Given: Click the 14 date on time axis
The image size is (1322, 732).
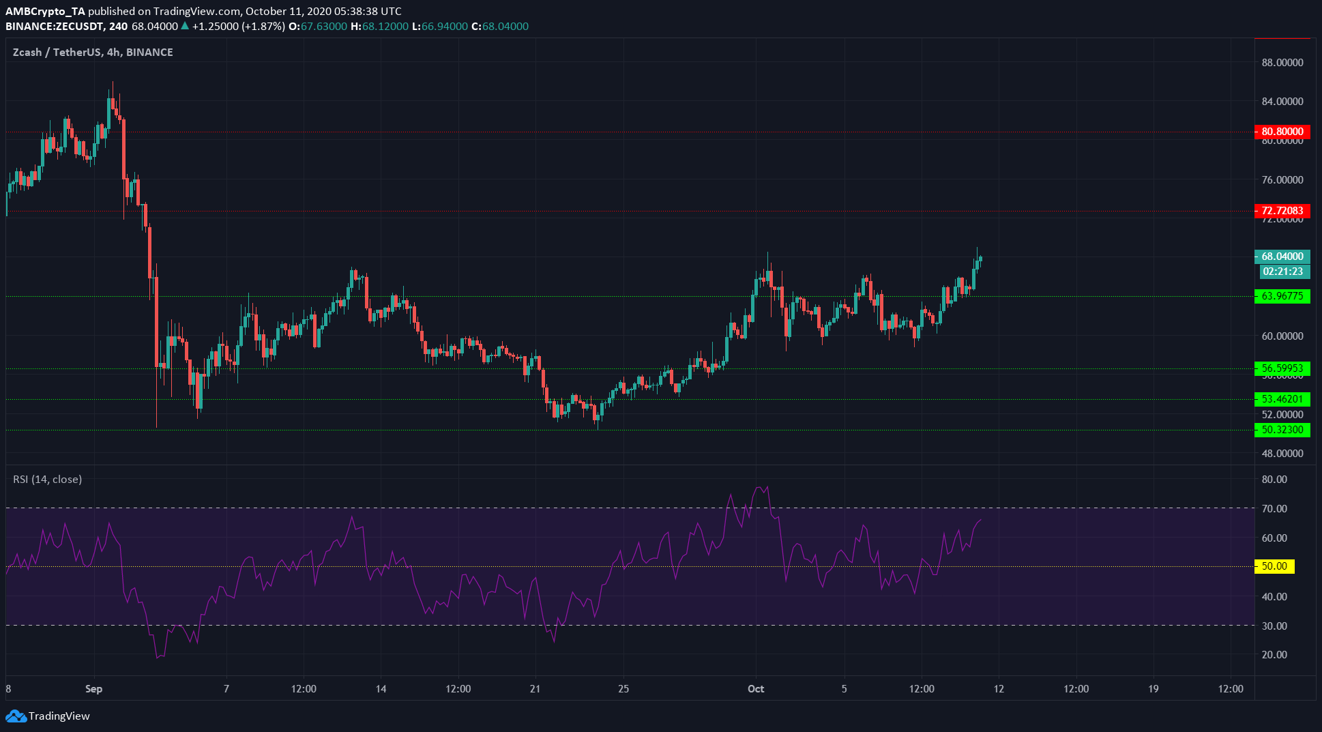Looking at the screenshot, I should [381, 689].
